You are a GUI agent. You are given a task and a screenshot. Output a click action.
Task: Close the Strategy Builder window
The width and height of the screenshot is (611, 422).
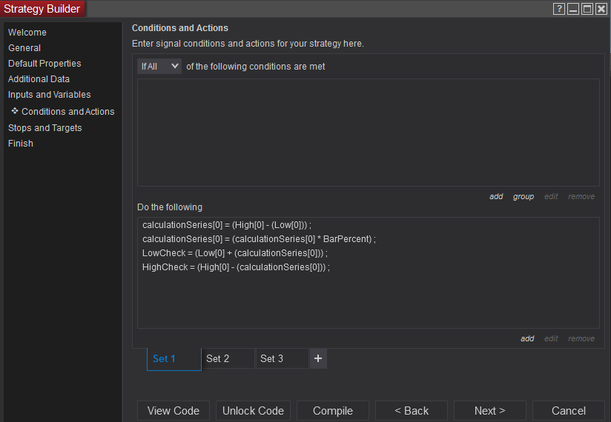(x=601, y=9)
